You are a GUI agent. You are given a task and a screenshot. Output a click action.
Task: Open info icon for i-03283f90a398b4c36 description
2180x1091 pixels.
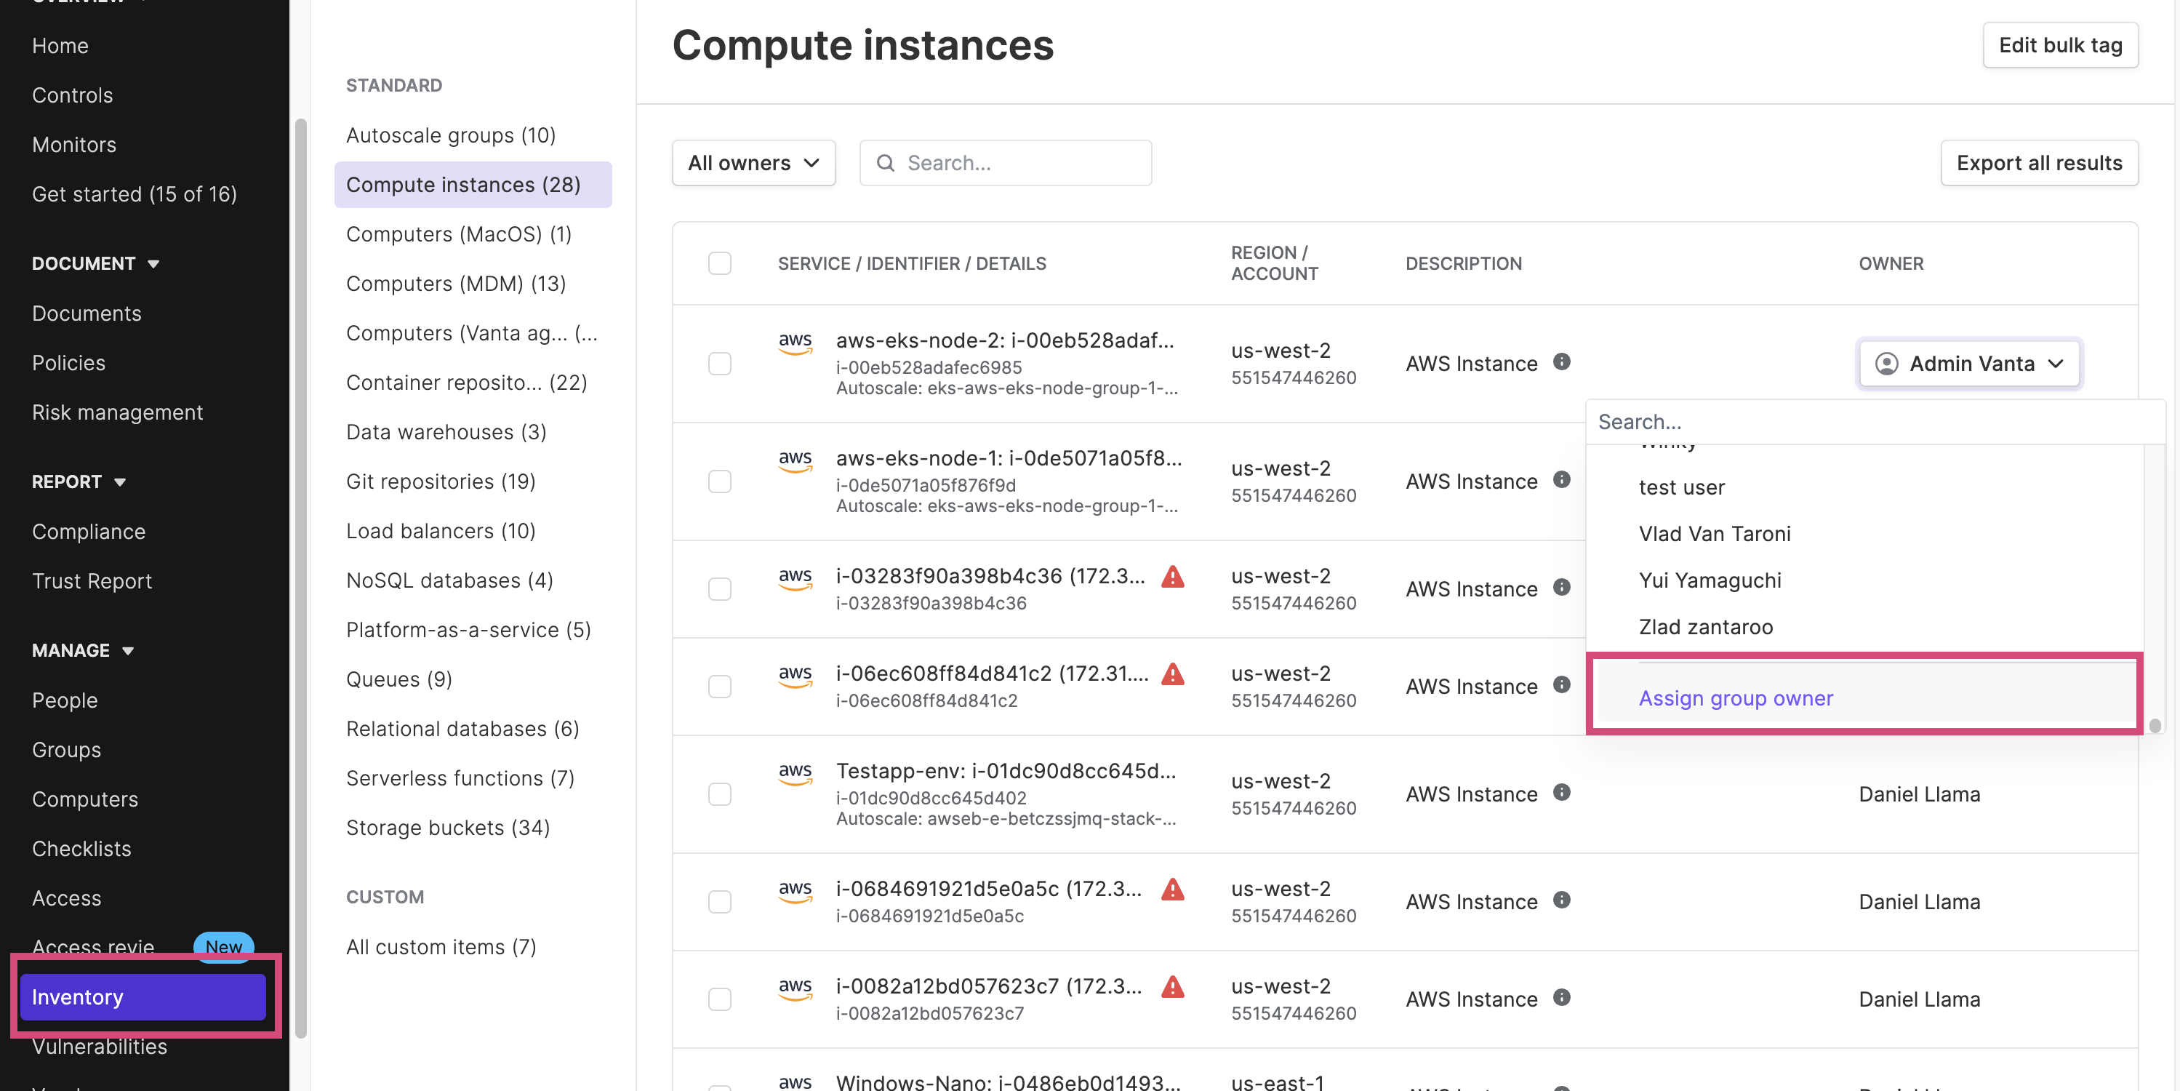coord(1561,586)
